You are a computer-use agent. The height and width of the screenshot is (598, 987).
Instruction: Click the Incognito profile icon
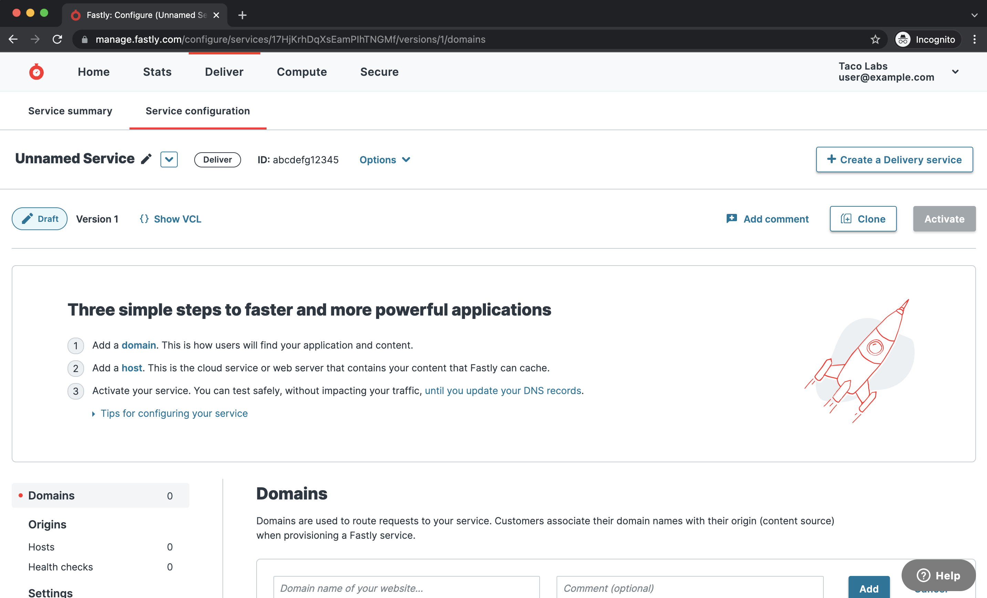point(903,39)
